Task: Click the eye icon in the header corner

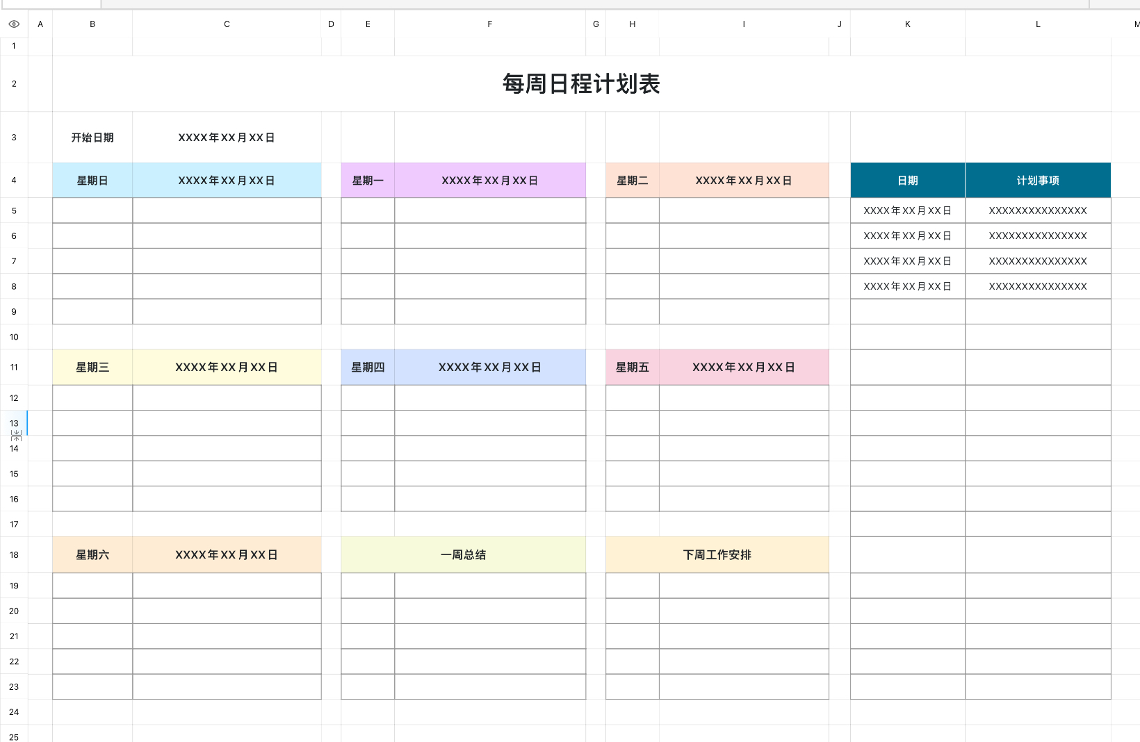Action: (14, 24)
